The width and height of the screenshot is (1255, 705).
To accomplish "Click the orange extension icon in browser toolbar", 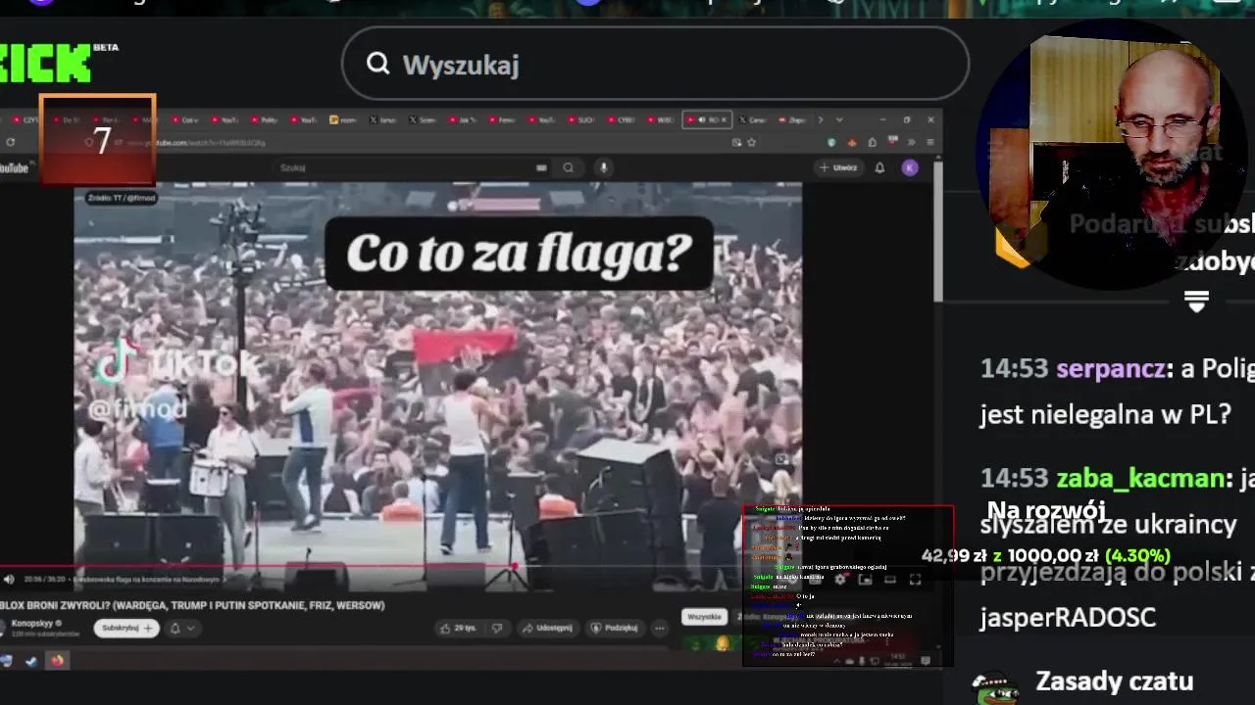I will click(x=850, y=142).
